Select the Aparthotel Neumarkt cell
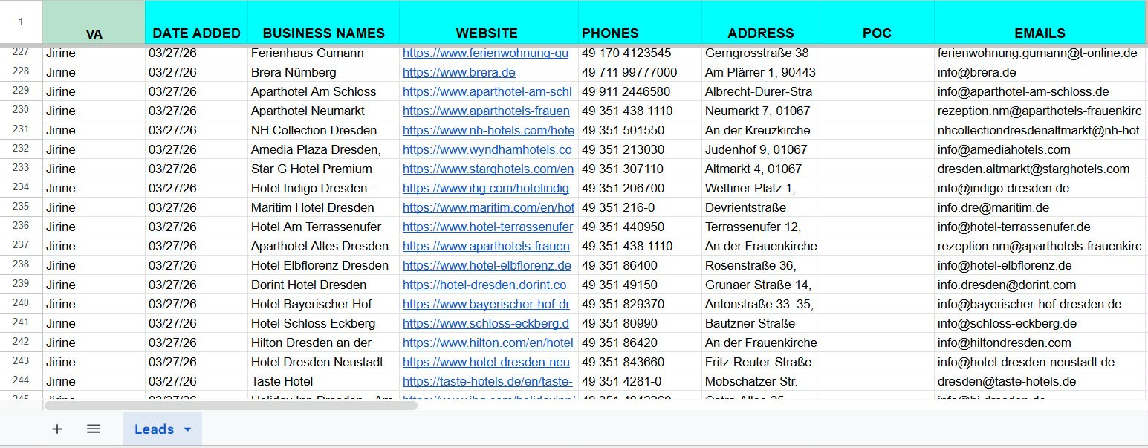Screen dimensions: 1148x448 tap(323, 111)
